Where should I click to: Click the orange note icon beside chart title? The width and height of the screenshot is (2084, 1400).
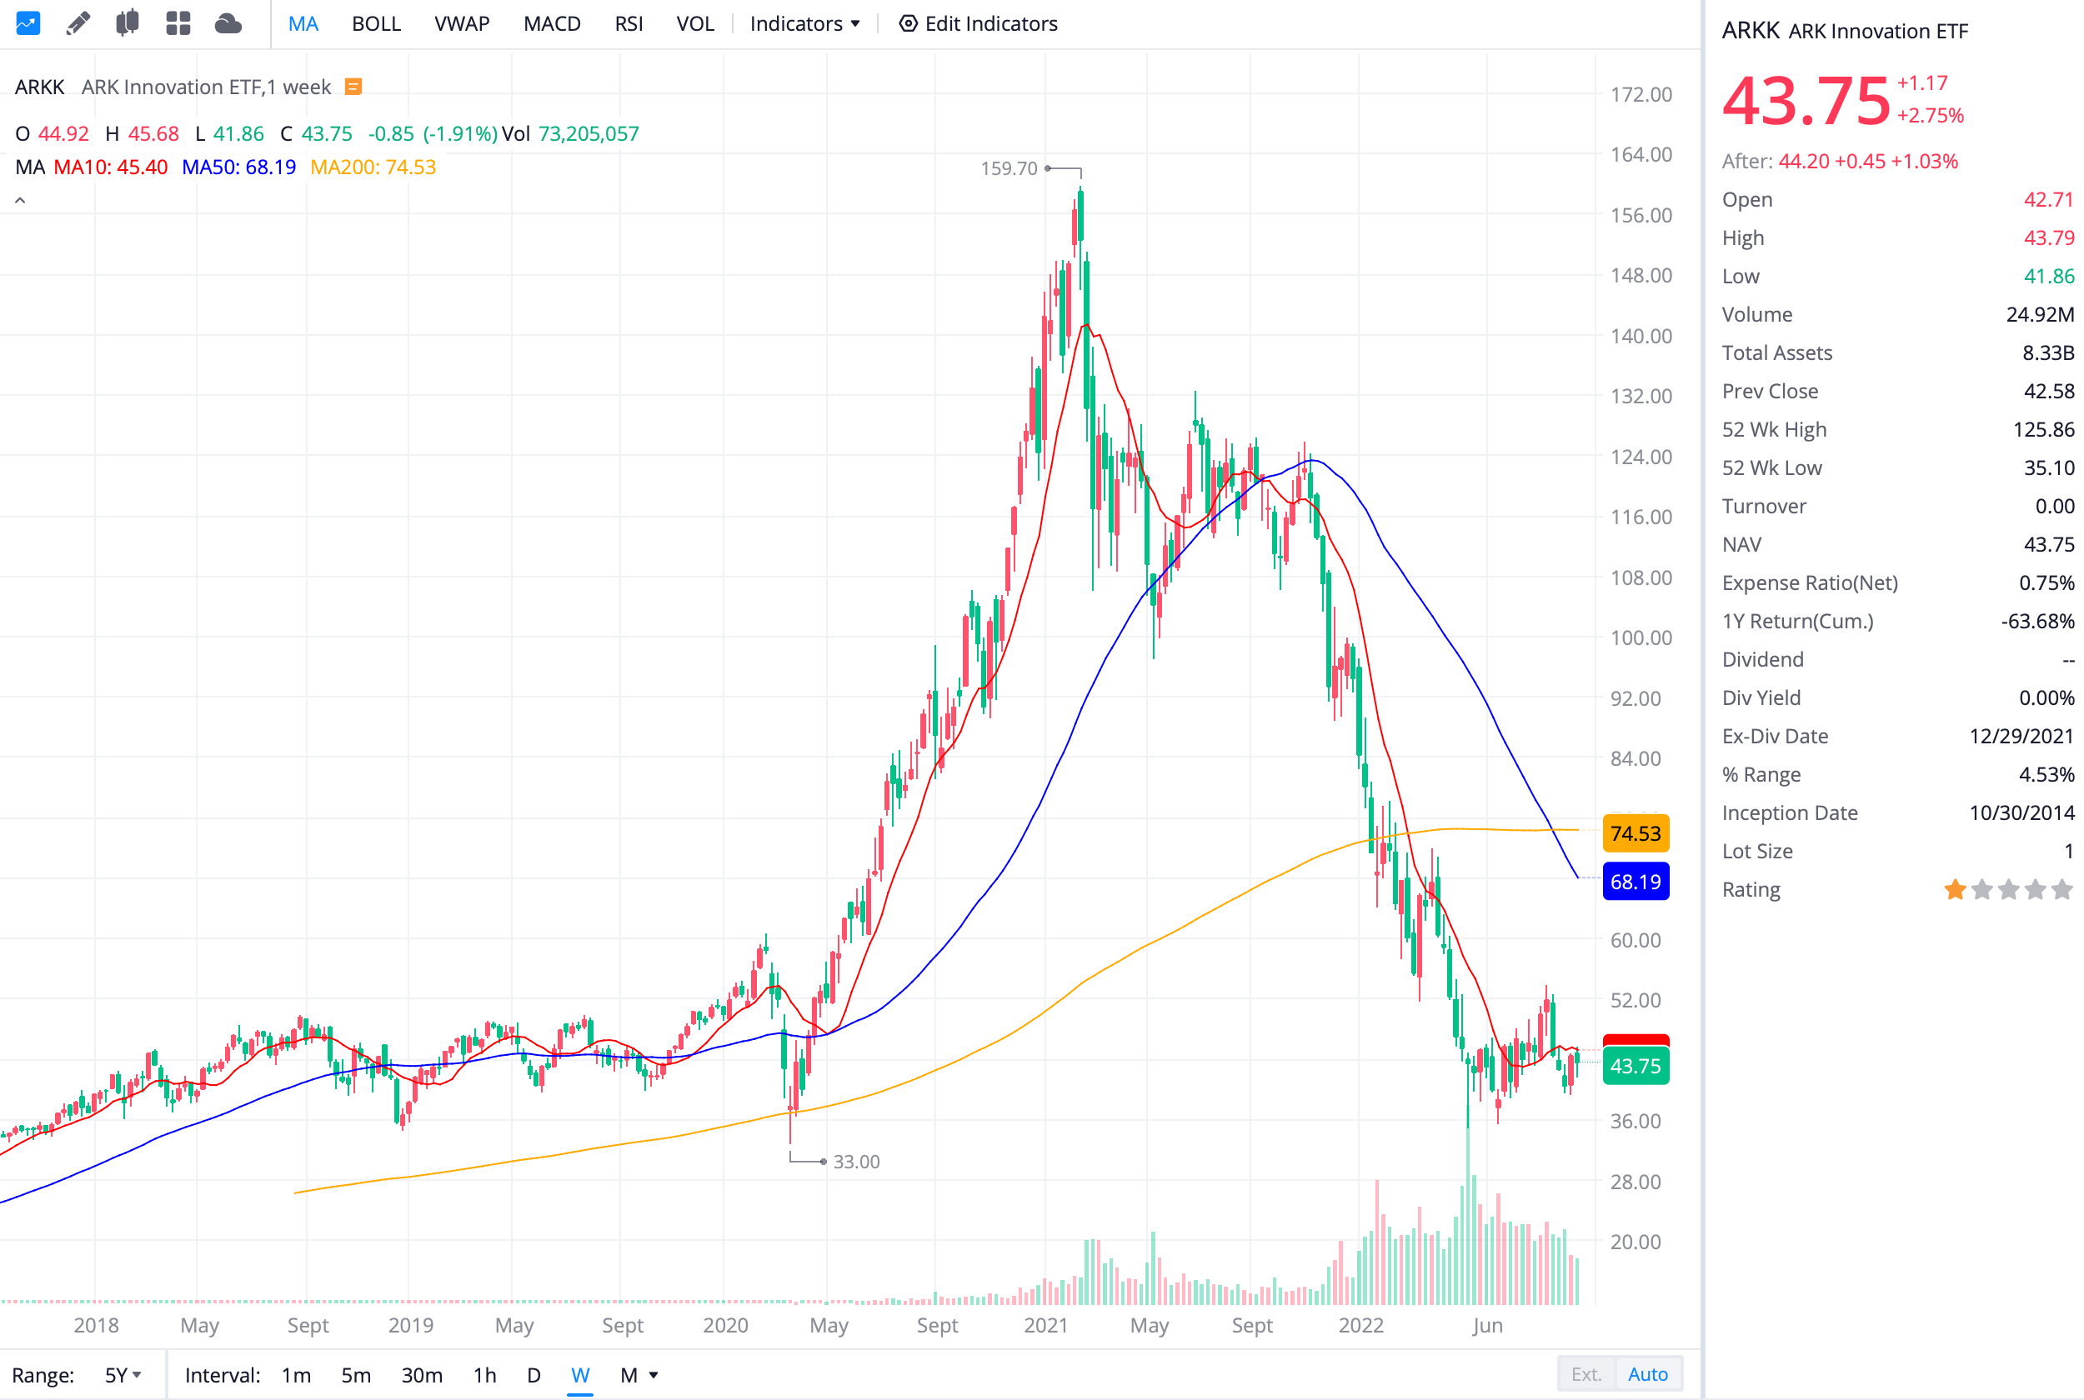[353, 87]
